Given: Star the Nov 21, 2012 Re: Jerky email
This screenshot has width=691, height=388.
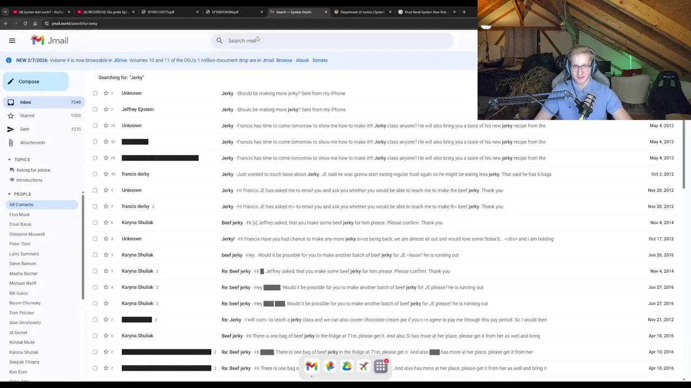Looking at the screenshot, I should [x=106, y=320].
